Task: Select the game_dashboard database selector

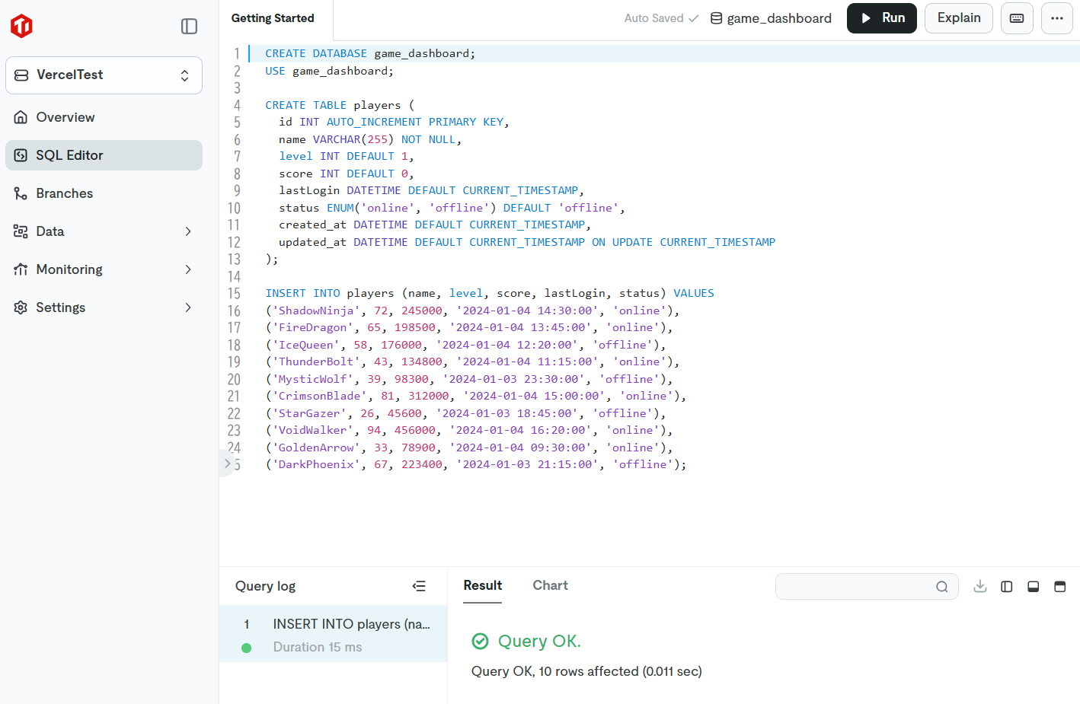Action: point(771,18)
